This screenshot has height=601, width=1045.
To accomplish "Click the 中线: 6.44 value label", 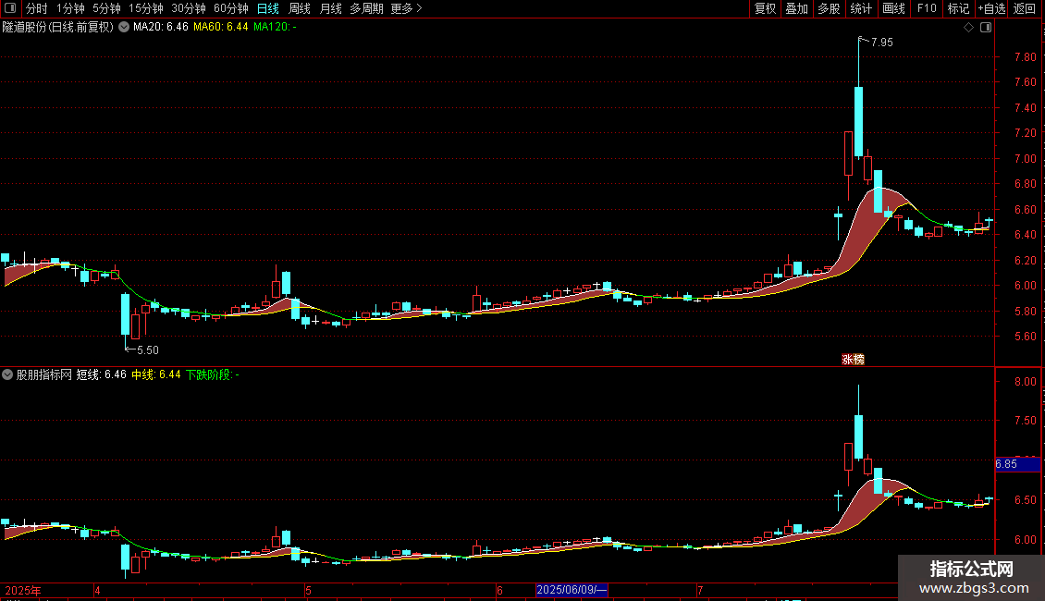I will 156,374.
